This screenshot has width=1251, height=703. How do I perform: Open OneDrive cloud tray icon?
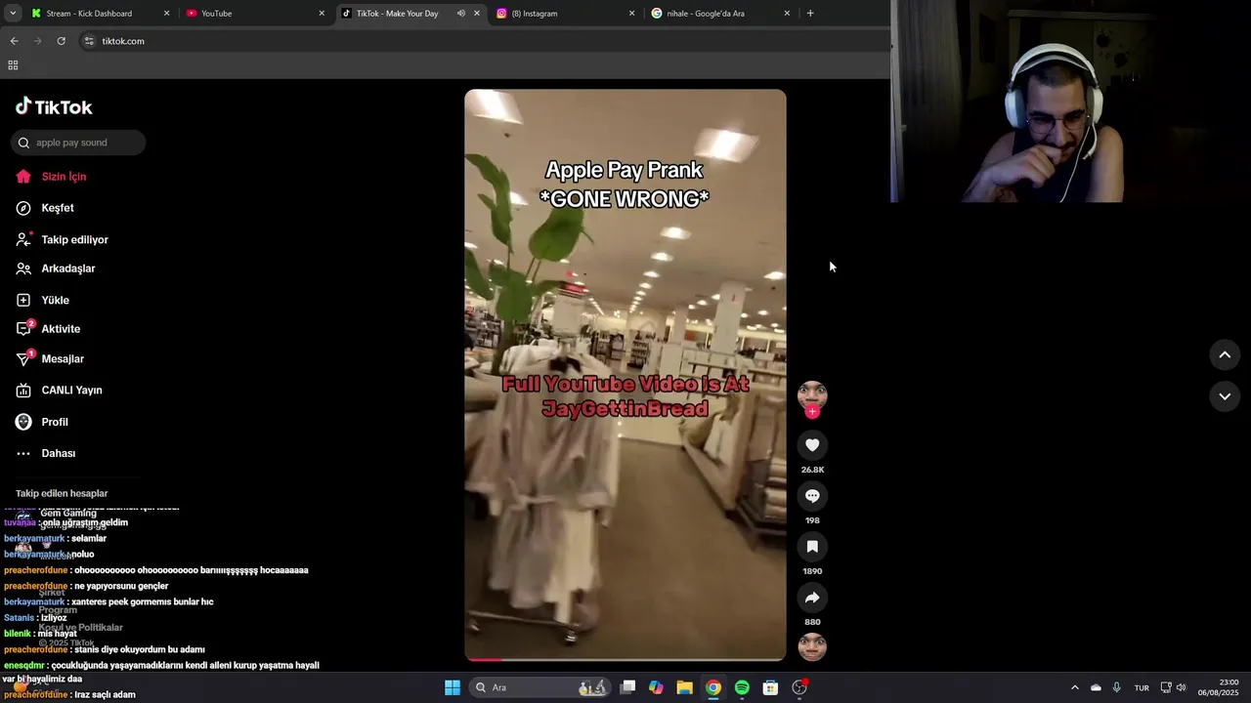pyautogui.click(x=1096, y=687)
